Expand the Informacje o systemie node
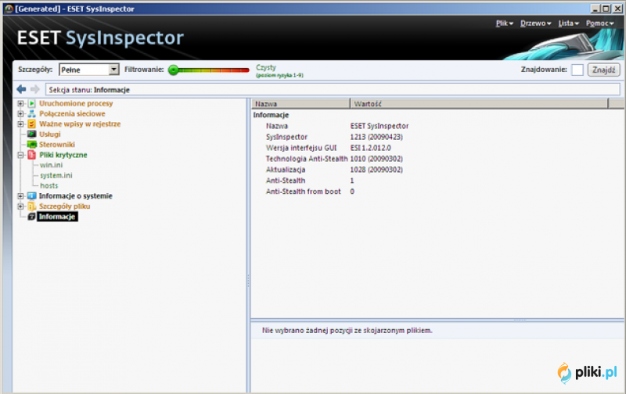The image size is (626, 394). click(x=21, y=195)
